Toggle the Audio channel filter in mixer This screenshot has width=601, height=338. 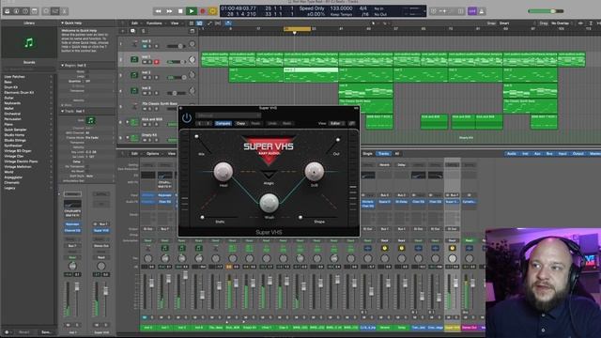(x=512, y=154)
